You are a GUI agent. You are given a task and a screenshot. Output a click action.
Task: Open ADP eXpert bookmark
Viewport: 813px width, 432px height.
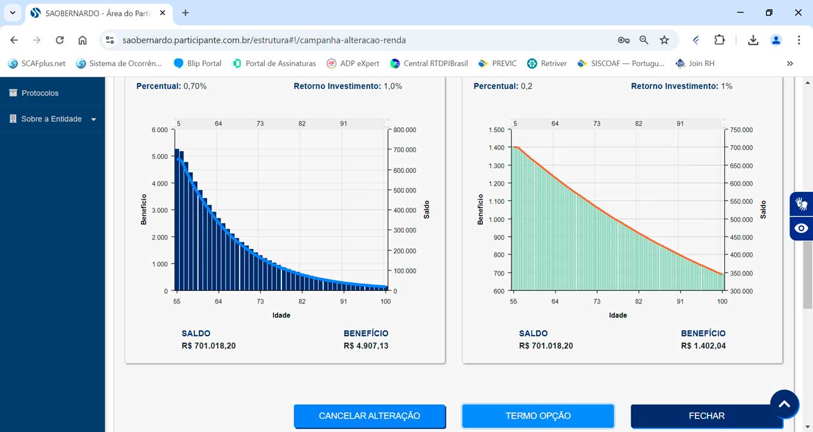tap(353, 64)
